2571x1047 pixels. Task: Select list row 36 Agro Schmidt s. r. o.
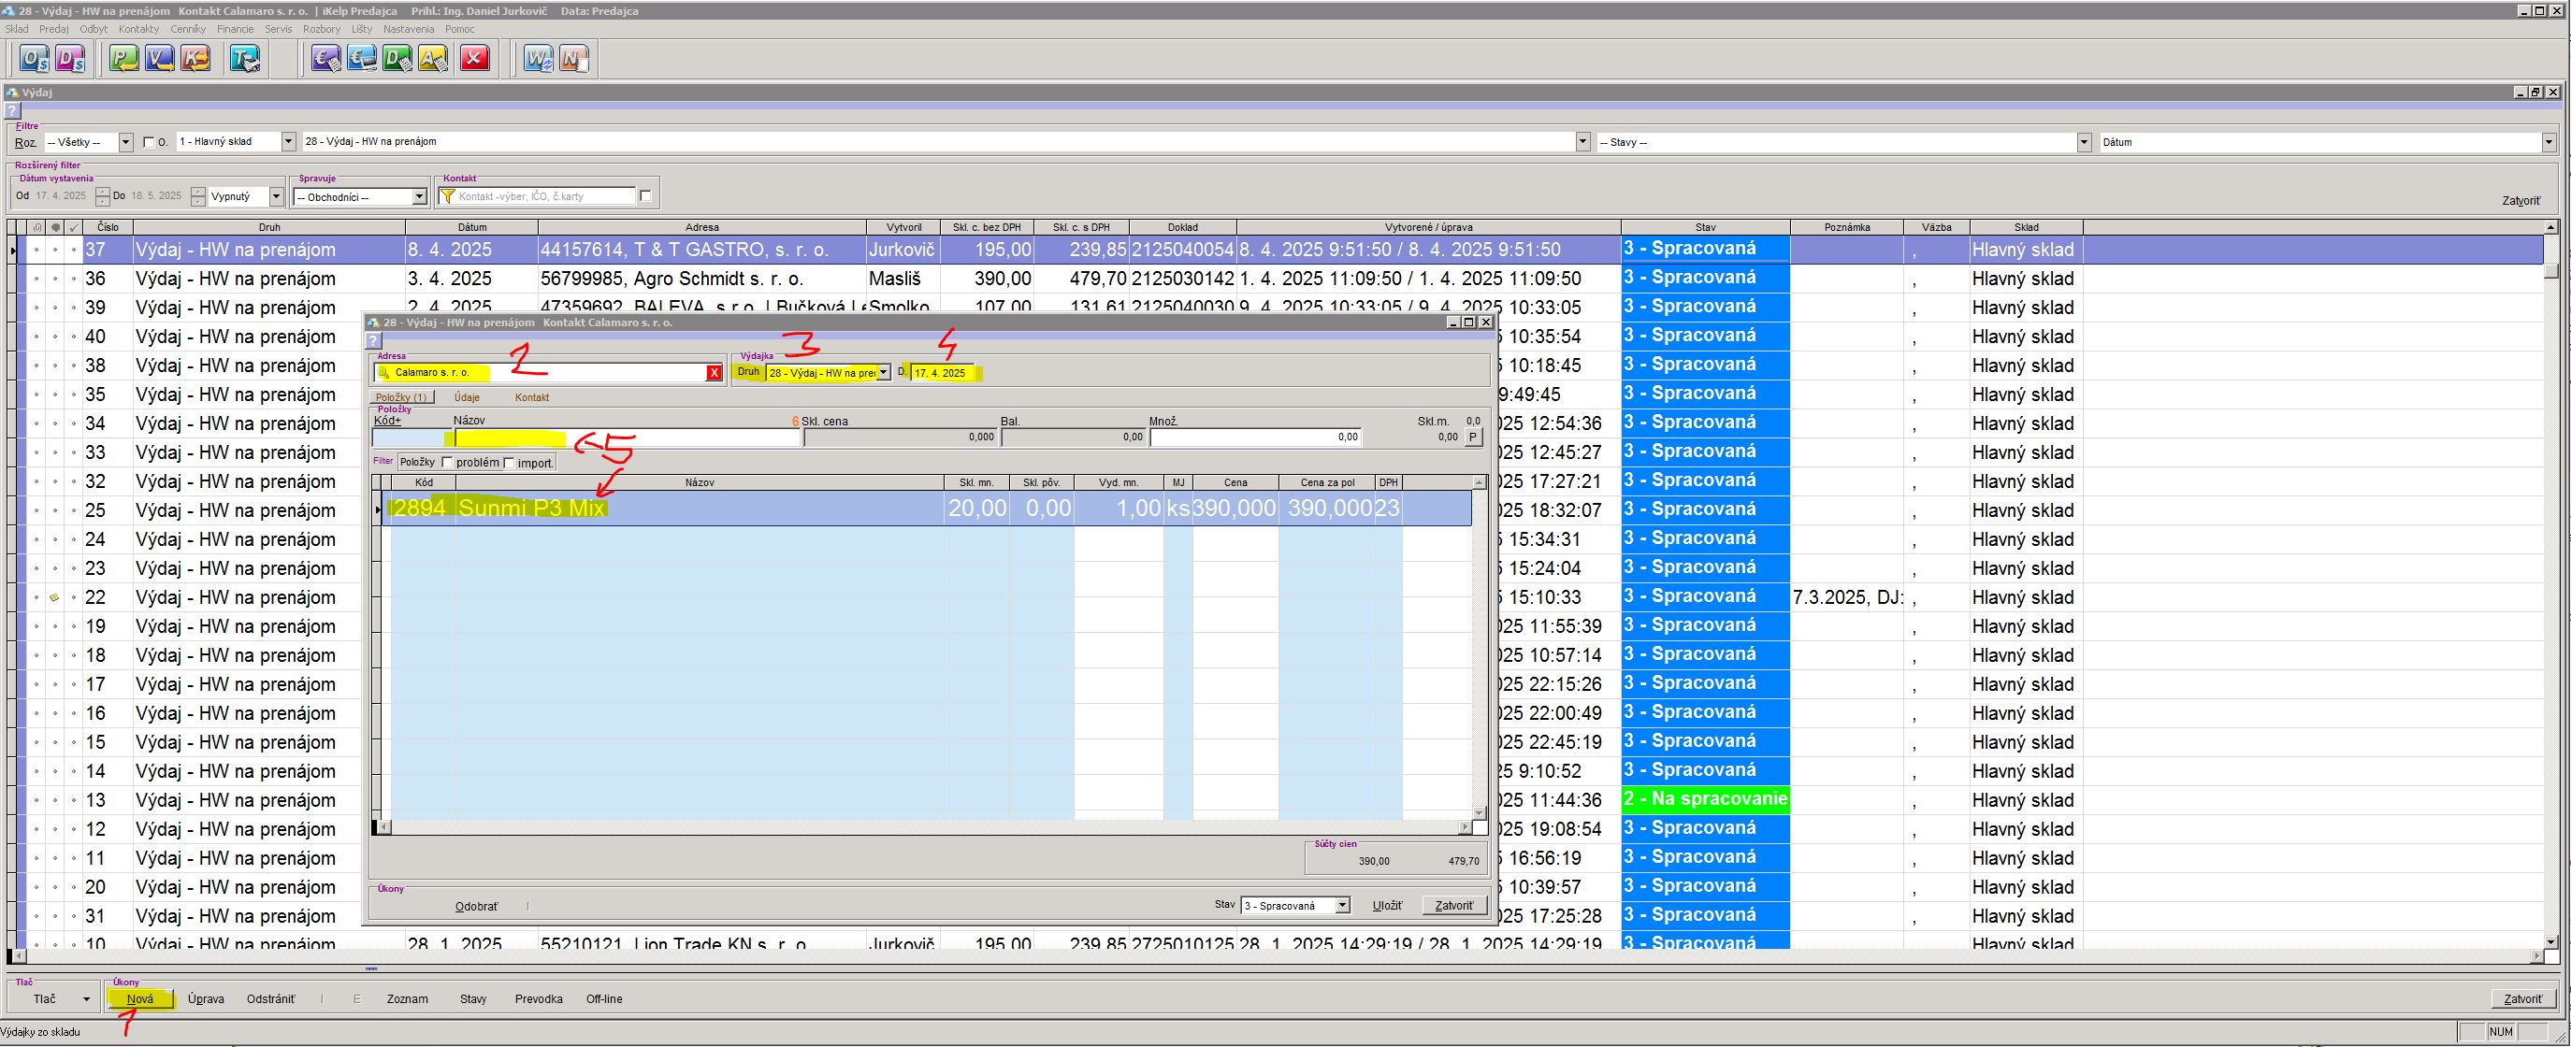[x=1278, y=279]
